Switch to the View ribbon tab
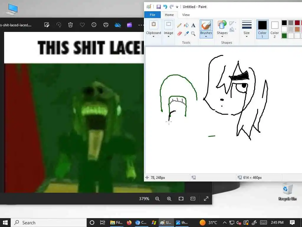302x227 pixels. click(x=186, y=15)
